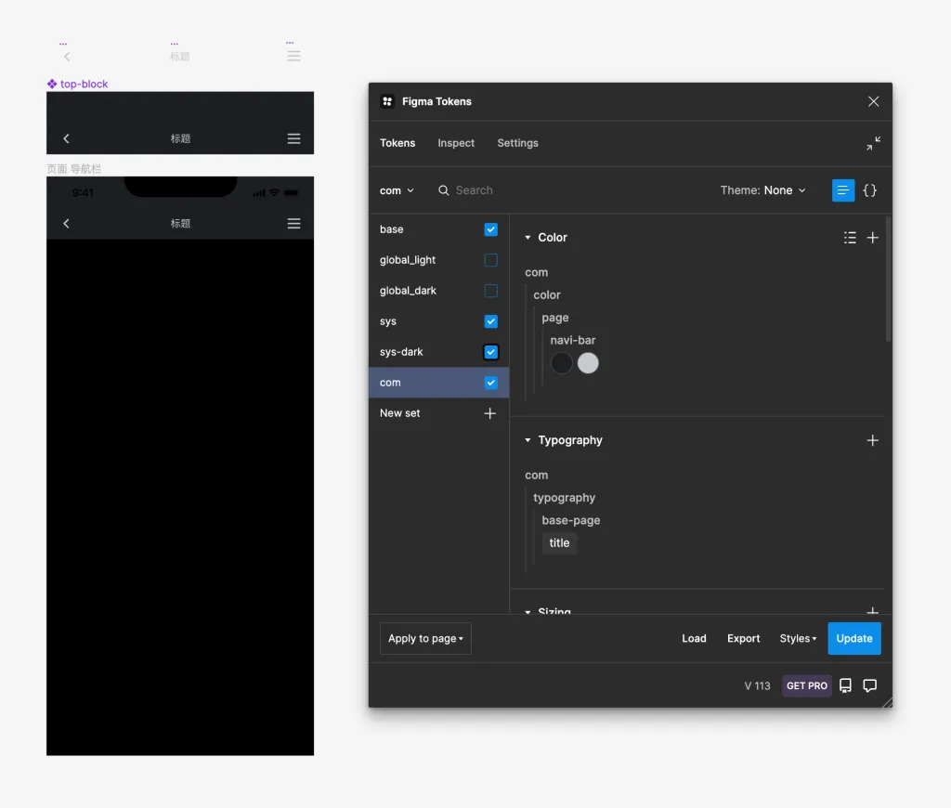Viewport: 951px width, 808px height.
Task: Toggle the sys token set checkbox
Action: click(x=490, y=321)
